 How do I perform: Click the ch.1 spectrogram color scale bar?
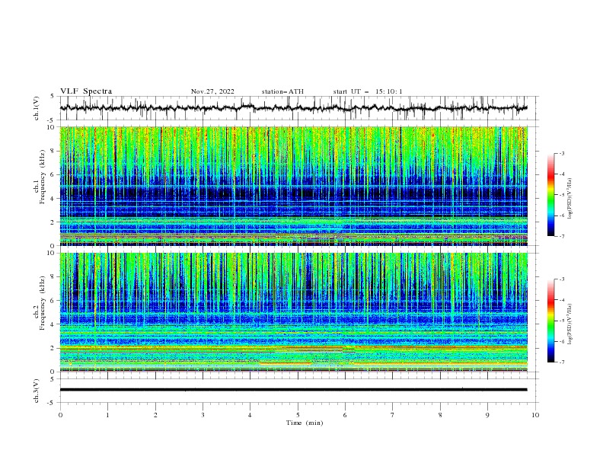point(550,195)
